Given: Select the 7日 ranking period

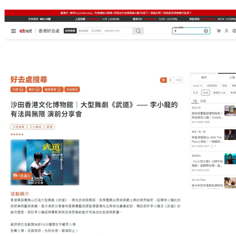Looking at the screenshot, I should click(x=195, y=101).
